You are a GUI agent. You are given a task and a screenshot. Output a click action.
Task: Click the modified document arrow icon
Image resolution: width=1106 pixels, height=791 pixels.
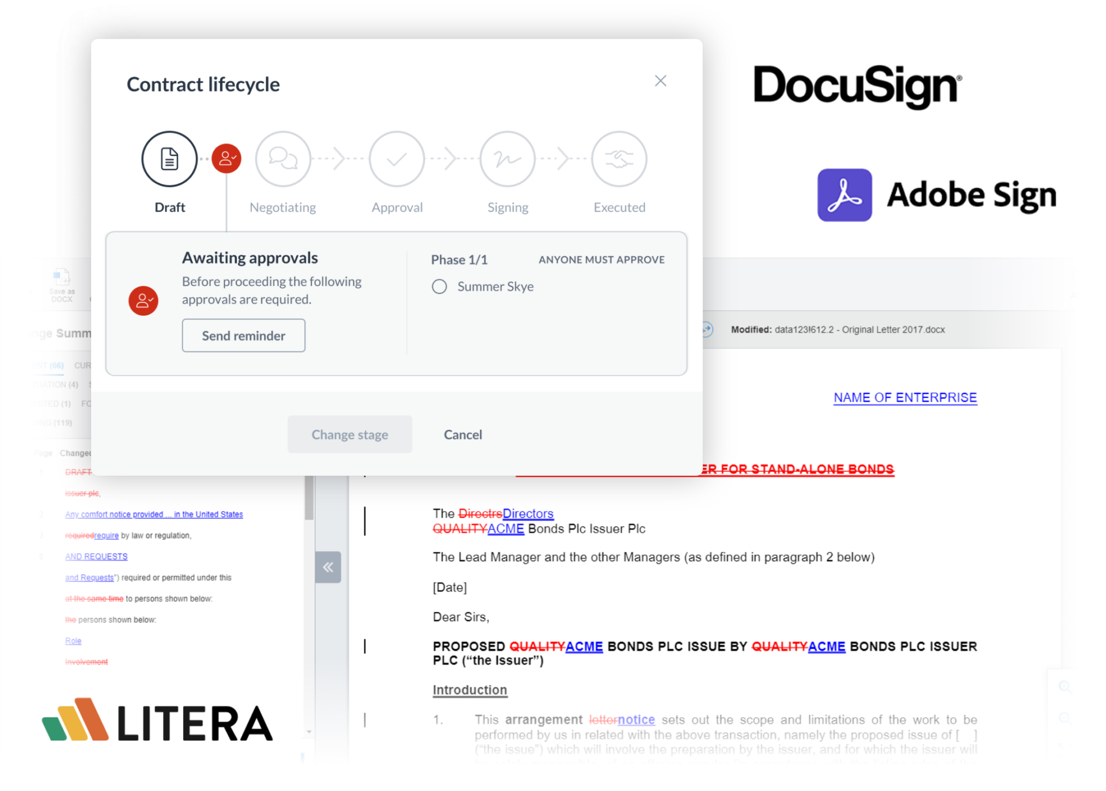(x=707, y=329)
